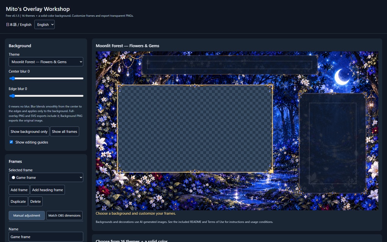Viewport: 387px width, 242px height.
Task: Click Show background only button
Action: click(29, 132)
